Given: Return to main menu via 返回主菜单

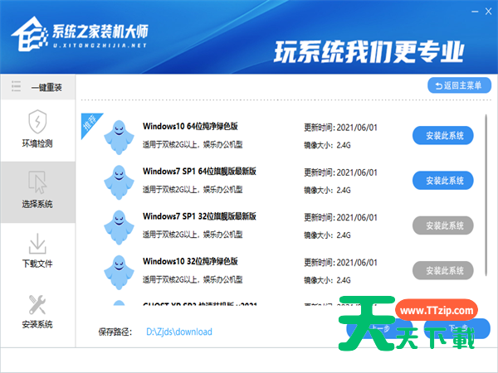Looking at the screenshot, I should [x=459, y=85].
